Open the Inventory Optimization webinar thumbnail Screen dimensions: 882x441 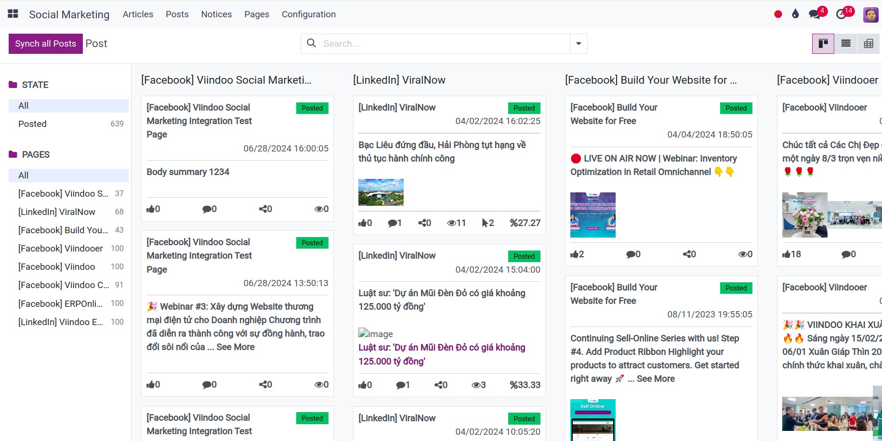point(593,215)
